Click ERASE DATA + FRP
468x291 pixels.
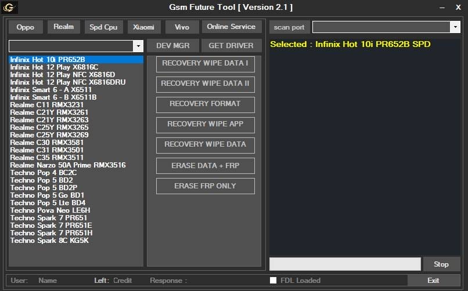click(x=206, y=166)
